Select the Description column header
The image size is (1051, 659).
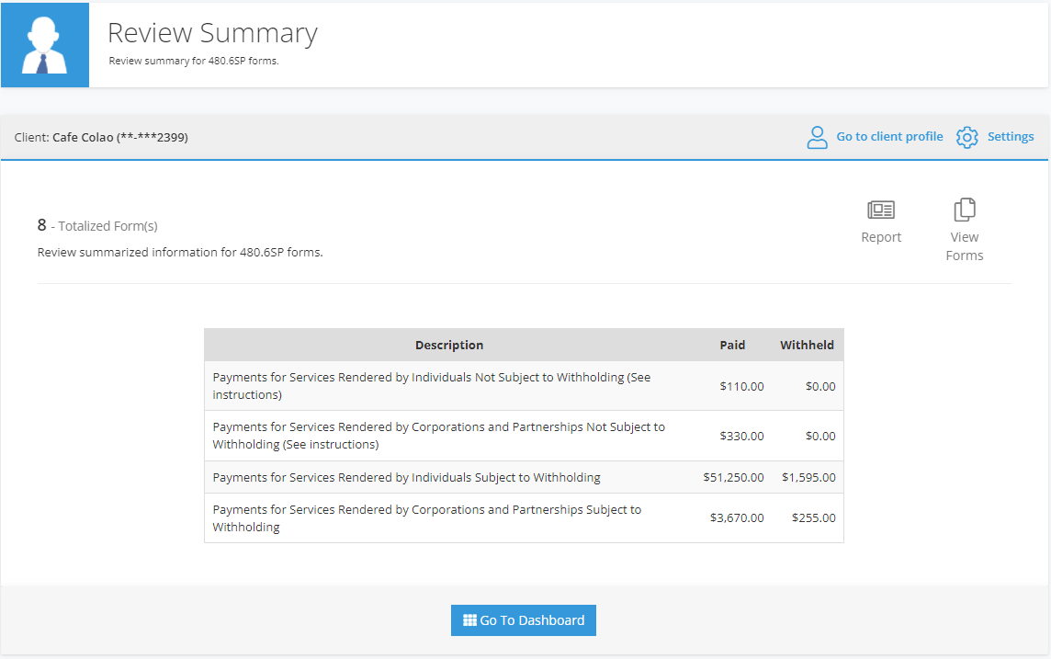pos(449,346)
